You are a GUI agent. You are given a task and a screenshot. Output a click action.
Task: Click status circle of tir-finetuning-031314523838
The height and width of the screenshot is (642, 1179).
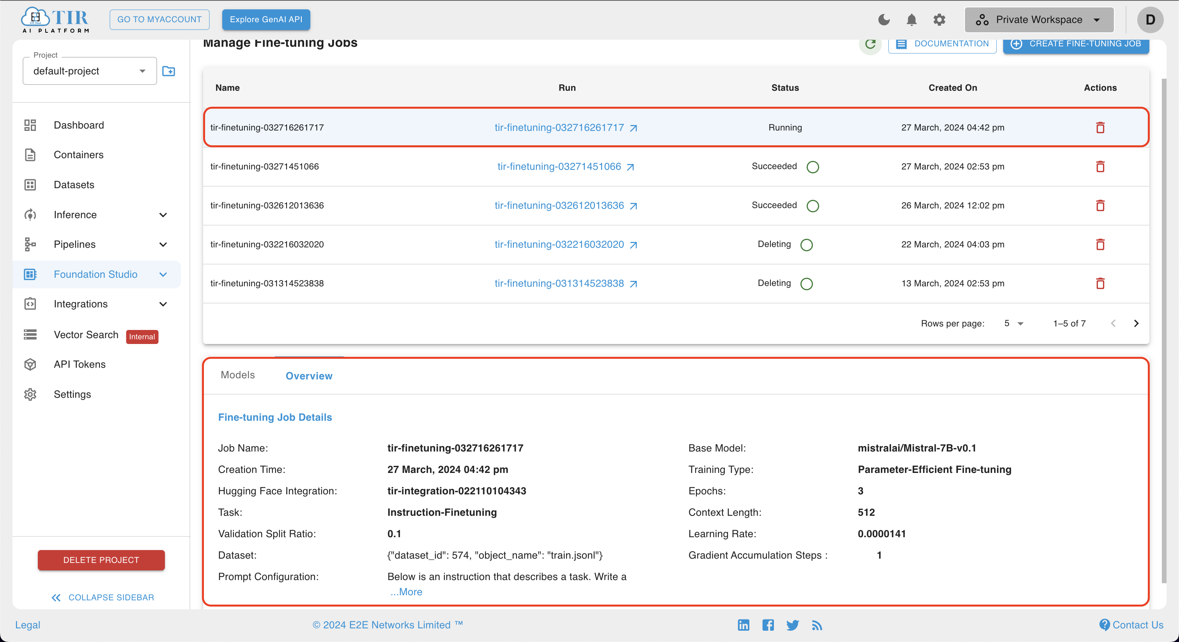tap(806, 284)
